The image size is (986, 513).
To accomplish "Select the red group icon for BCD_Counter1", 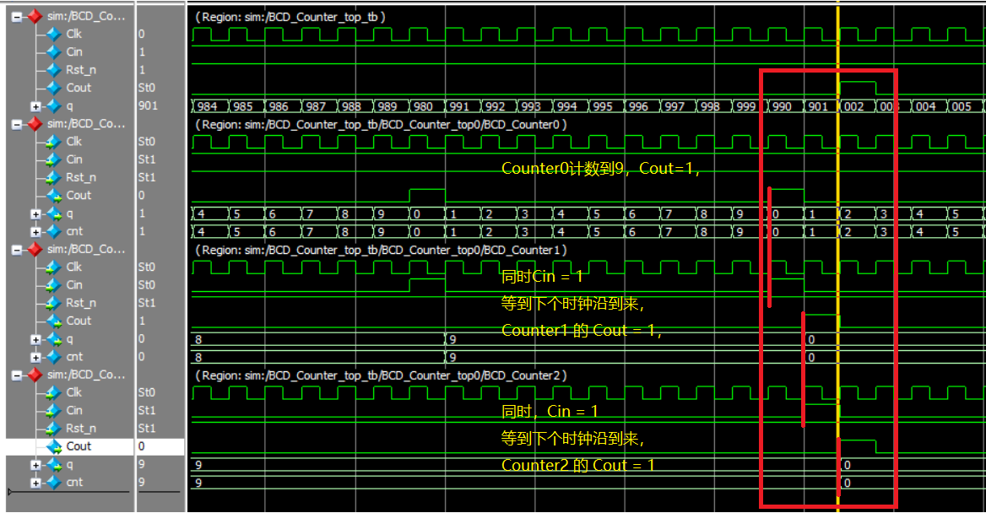I will [35, 250].
